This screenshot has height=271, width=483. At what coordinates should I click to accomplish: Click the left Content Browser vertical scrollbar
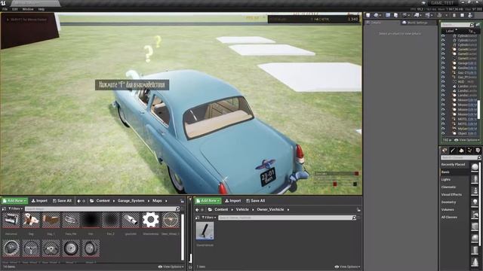[183, 236]
